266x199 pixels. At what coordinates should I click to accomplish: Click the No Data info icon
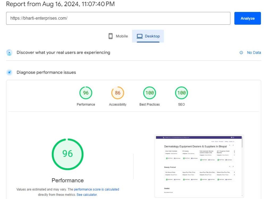pos(241,53)
